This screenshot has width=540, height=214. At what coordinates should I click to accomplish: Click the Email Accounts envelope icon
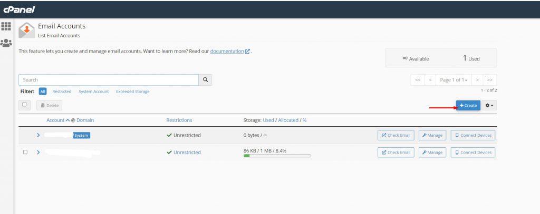[x=26, y=30]
